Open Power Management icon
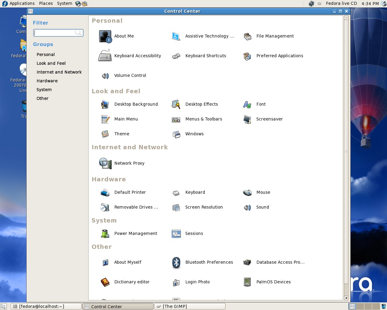Viewport: 387px width, 310px height. click(x=105, y=234)
